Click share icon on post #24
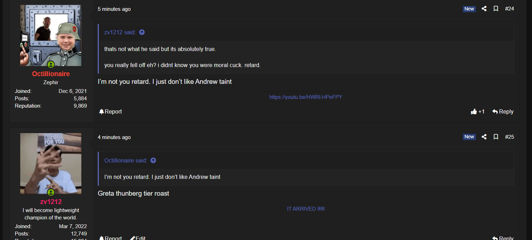 [484, 9]
